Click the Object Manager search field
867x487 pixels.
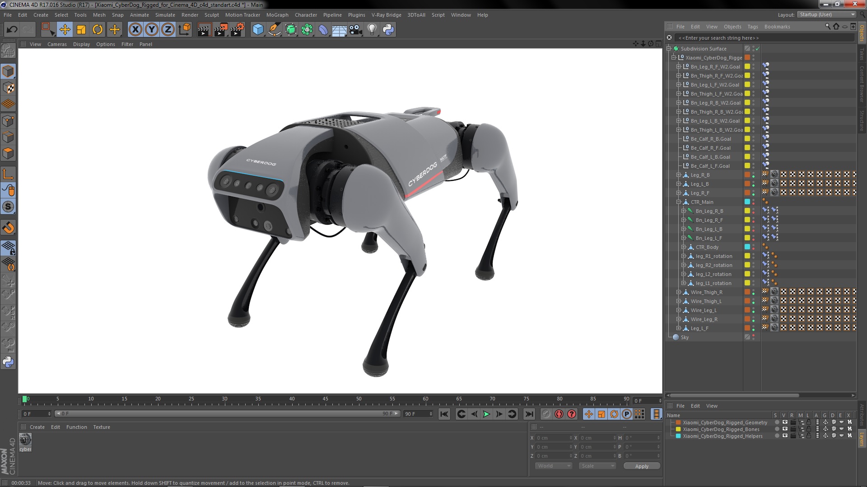(764, 38)
